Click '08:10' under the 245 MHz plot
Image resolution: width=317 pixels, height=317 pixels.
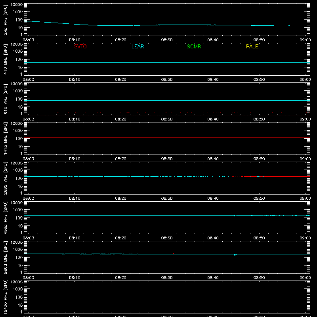(x=74, y=40)
